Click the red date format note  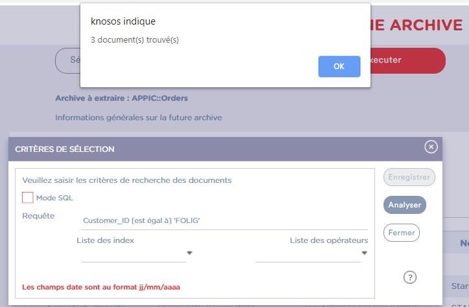(x=101, y=286)
